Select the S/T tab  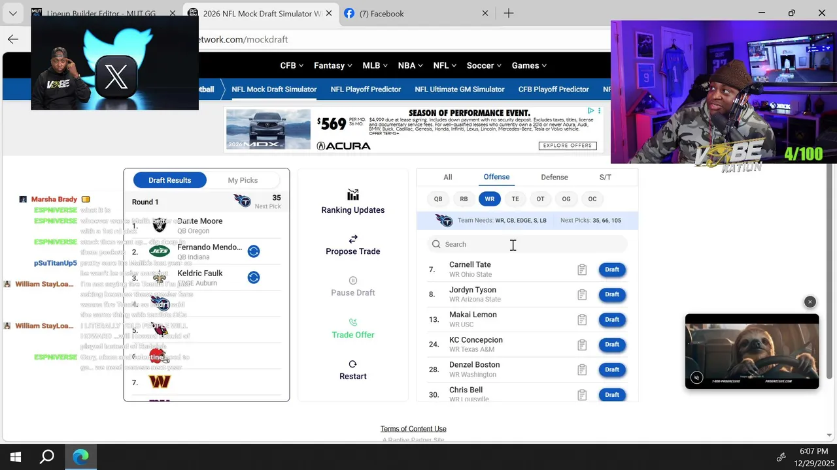606,177
